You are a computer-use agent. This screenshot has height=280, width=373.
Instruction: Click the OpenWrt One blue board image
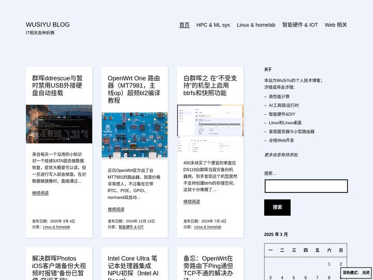(135, 136)
